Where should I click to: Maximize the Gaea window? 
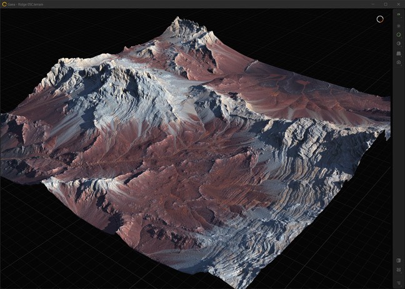(x=386, y=4)
